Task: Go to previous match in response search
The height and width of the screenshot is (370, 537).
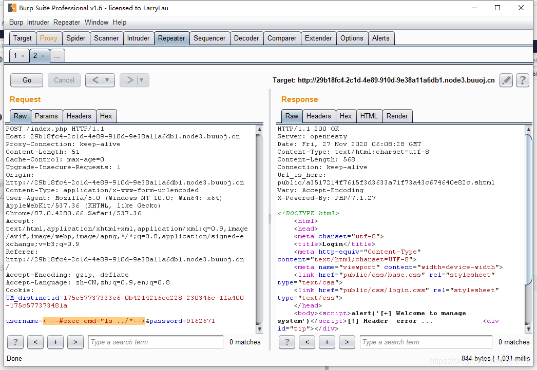Action: pos(307,342)
